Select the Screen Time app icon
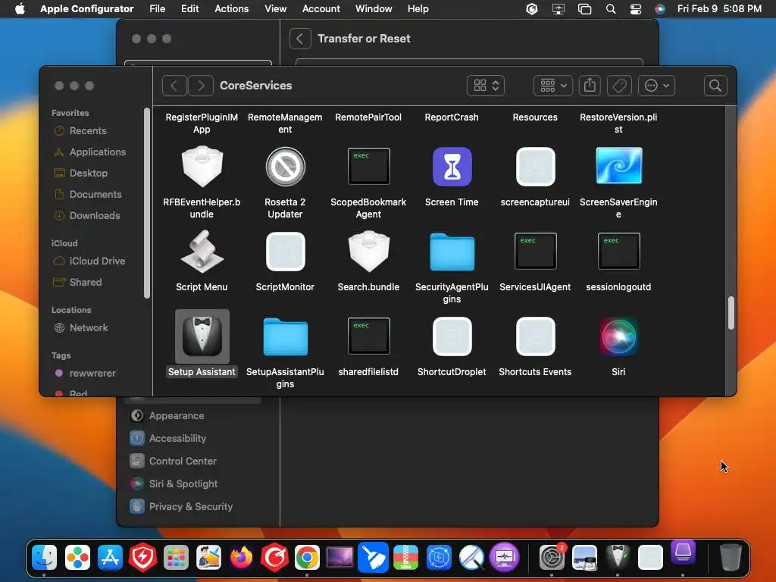776x582 pixels. [x=452, y=167]
